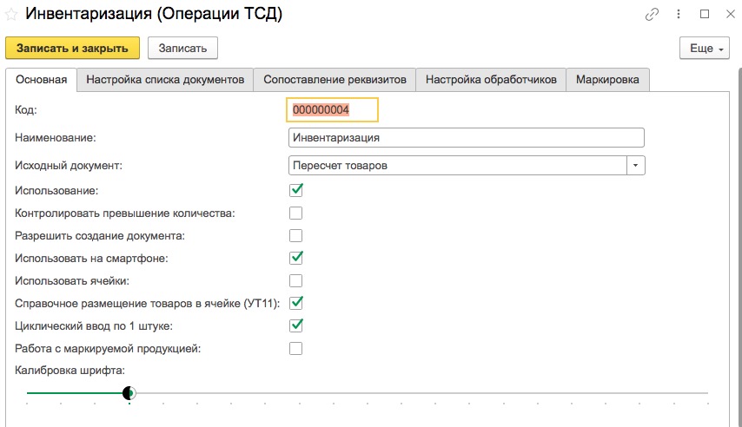Open the Еще dropdown menu
The image size is (742, 427).
tap(705, 49)
